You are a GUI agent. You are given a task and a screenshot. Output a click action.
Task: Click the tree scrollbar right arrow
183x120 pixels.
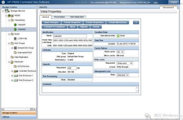[35, 109]
